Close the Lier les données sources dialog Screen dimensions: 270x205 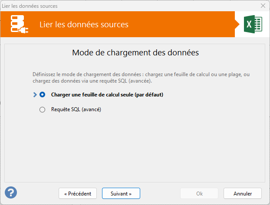(263, 6)
